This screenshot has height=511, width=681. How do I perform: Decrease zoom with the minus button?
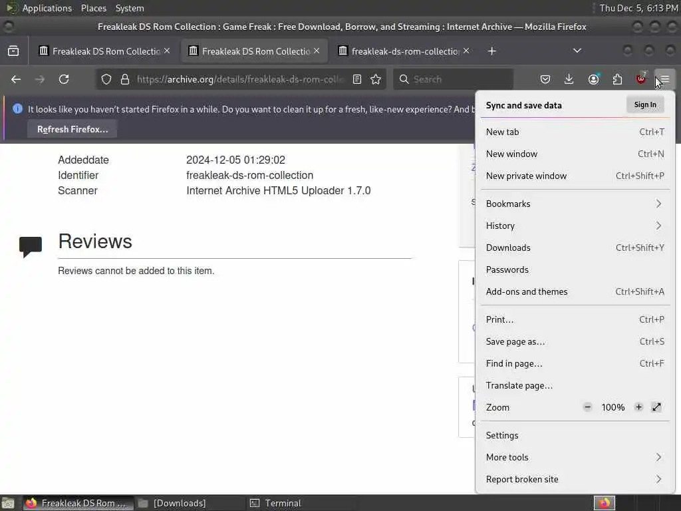coord(588,407)
